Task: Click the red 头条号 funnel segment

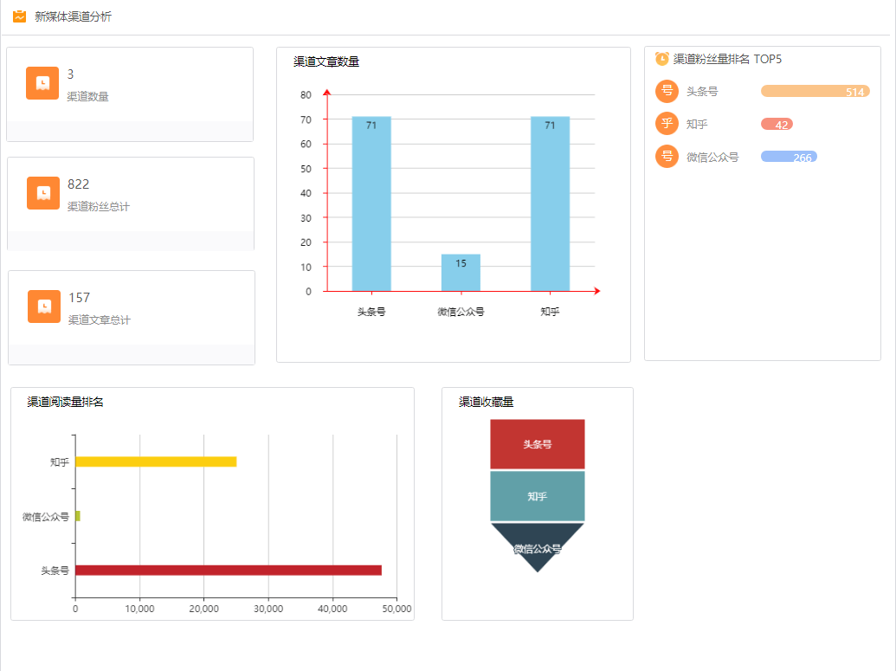Action: coord(538,444)
